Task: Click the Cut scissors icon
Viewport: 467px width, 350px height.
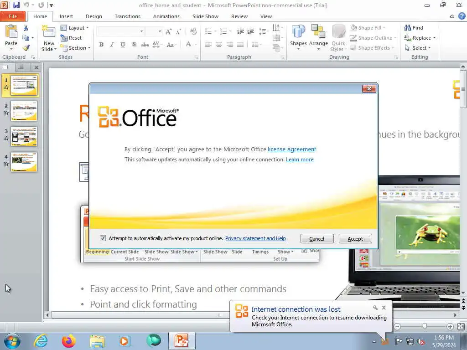Action: point(26,28)
